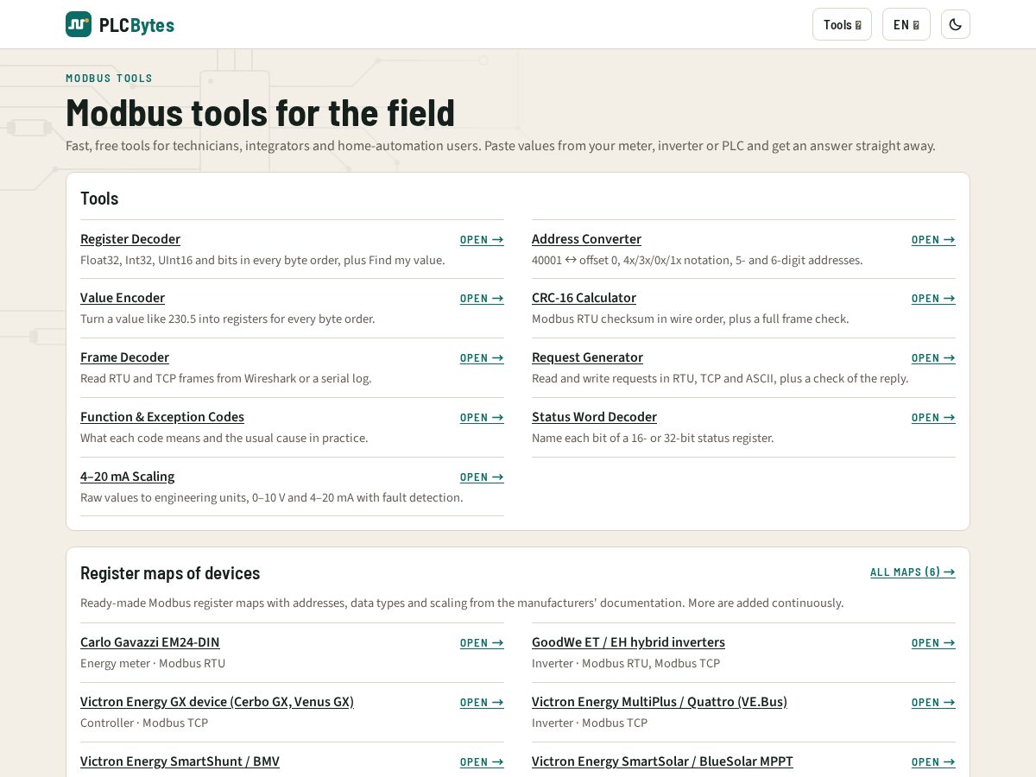Click OPEN arrow for Carlo Gavazzi EM24-DIN

click(482, 643)
